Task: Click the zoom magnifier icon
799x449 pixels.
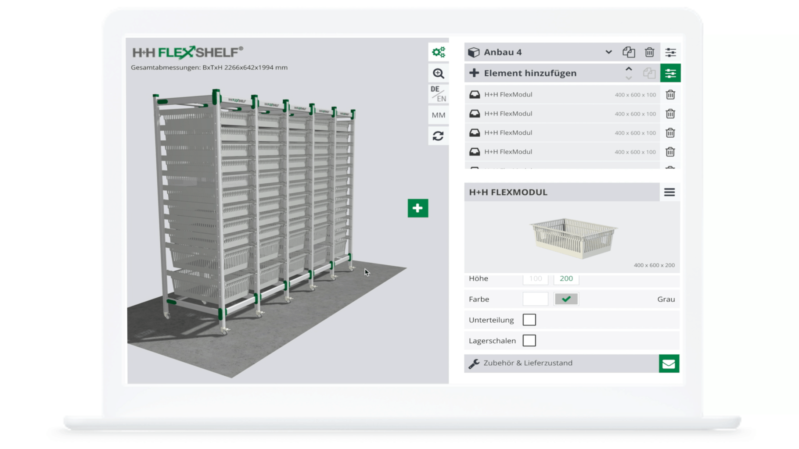Action: [438, 73]
